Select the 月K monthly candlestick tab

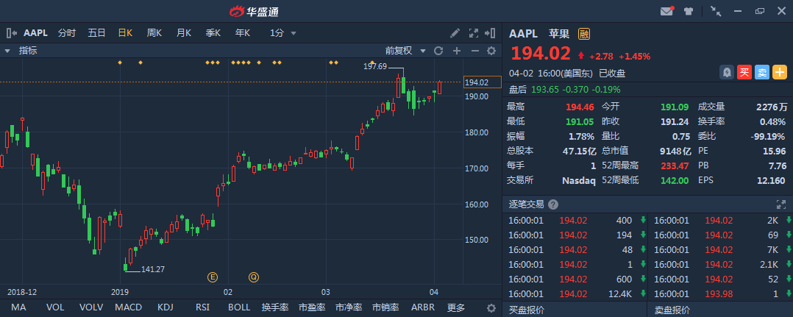pos(184,33)
